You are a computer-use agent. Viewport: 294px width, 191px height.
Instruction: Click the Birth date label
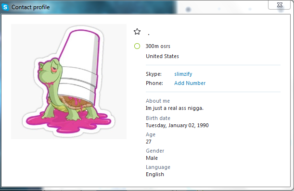click(x=158, y=118)
